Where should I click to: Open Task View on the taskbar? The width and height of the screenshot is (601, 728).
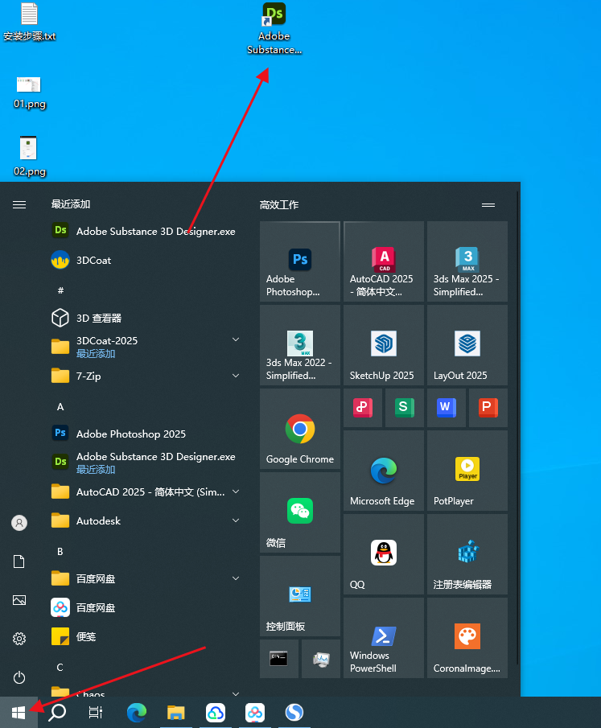click(96, 712)
